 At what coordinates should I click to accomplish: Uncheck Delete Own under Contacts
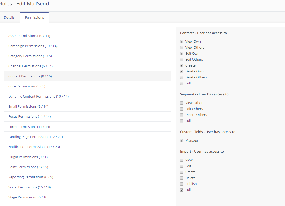tap(182, 71)
